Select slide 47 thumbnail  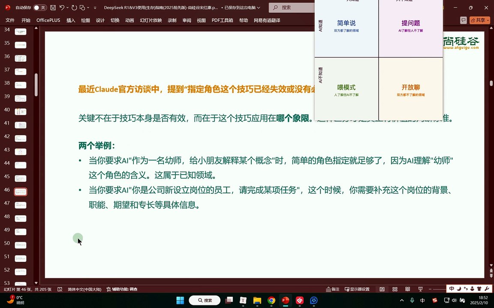[x=21, y=205]
